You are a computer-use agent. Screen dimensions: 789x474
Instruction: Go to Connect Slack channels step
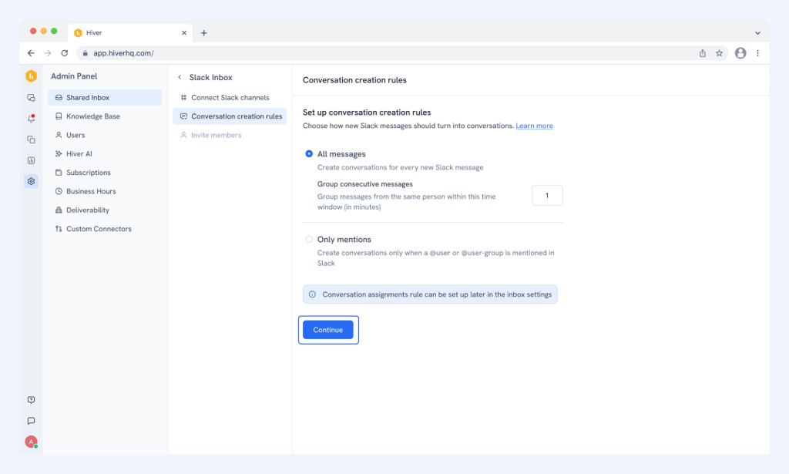click(x=230, y=98)
